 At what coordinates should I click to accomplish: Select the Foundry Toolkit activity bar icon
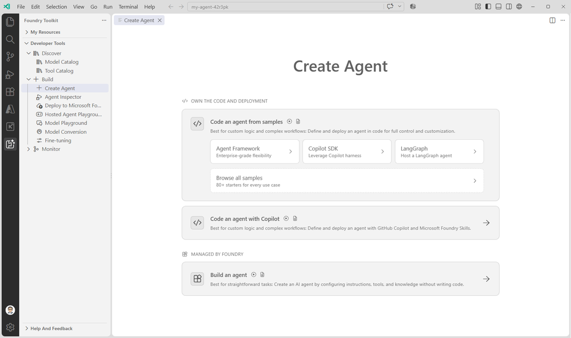click(x=10, y=144)
